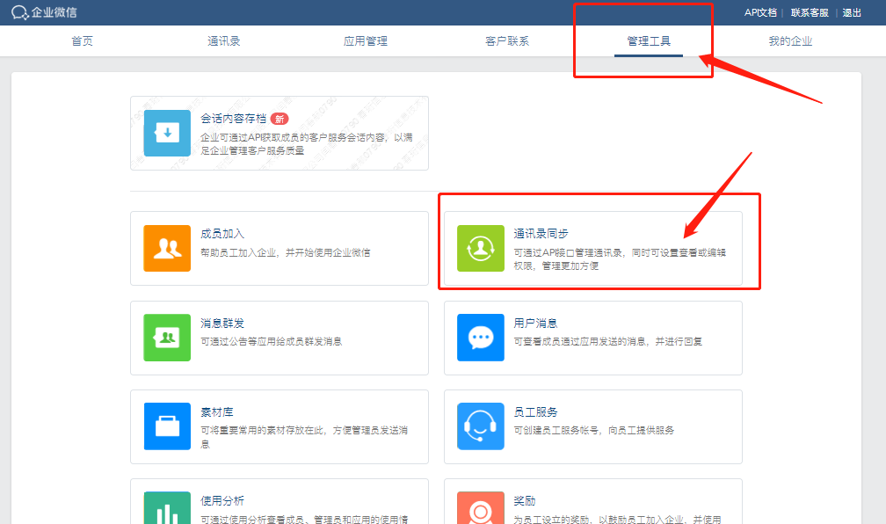Viewport: 886px width, 524px height.
Task: Click the 联系客服 link
Action: tap(810, 12)
